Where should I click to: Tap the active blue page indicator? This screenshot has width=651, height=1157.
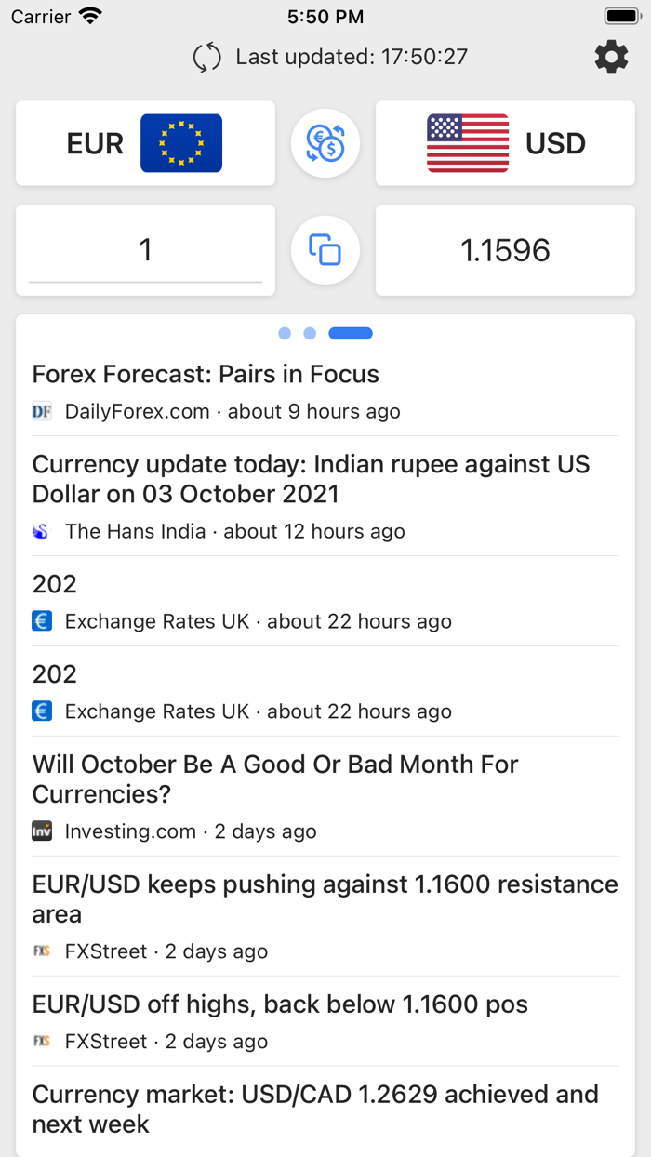(351, 333)
